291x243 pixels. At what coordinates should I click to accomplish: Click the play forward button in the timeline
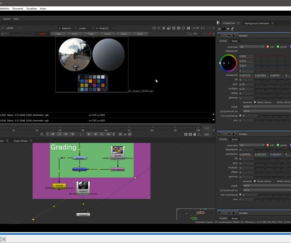point(89,134)
